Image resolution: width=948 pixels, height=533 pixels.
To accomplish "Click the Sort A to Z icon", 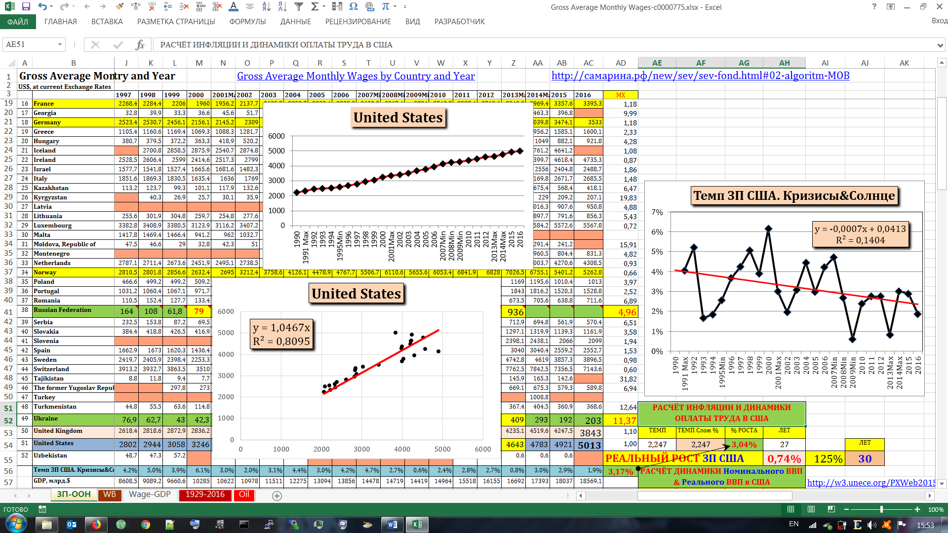I will pos(266,7).
